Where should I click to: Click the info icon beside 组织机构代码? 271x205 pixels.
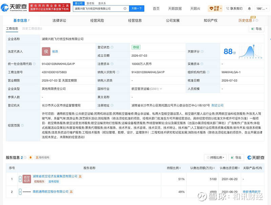(x=208, y=72)
